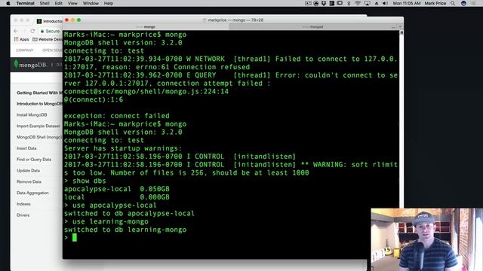The height and width of the screenshot is (271, 483).
Task: Click the date and time Mon 11:05 AM
Action: (x=407, y=3)
